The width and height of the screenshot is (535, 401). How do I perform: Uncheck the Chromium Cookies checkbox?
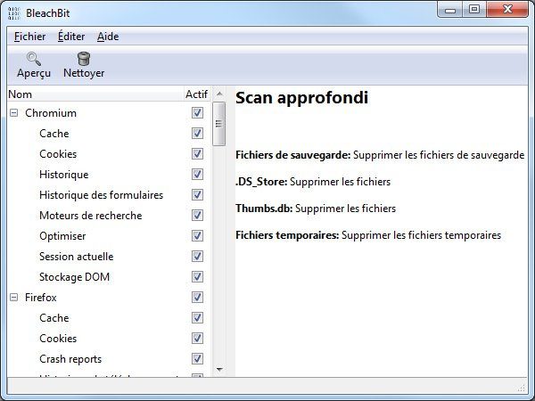tap(197, 154)
